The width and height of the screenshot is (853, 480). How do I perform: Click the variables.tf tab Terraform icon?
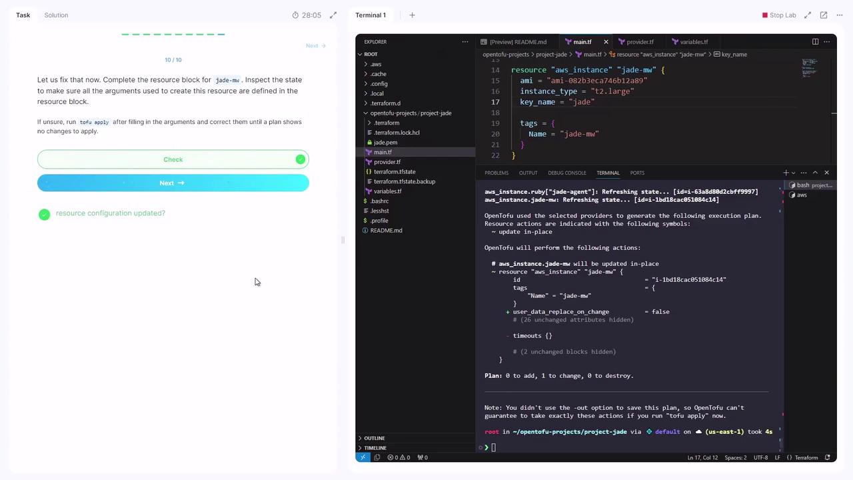point(675,42)
